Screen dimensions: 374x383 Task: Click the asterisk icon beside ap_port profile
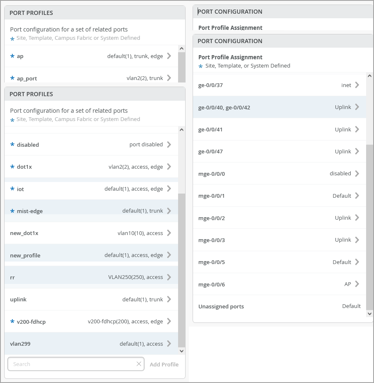pos(12,78)
